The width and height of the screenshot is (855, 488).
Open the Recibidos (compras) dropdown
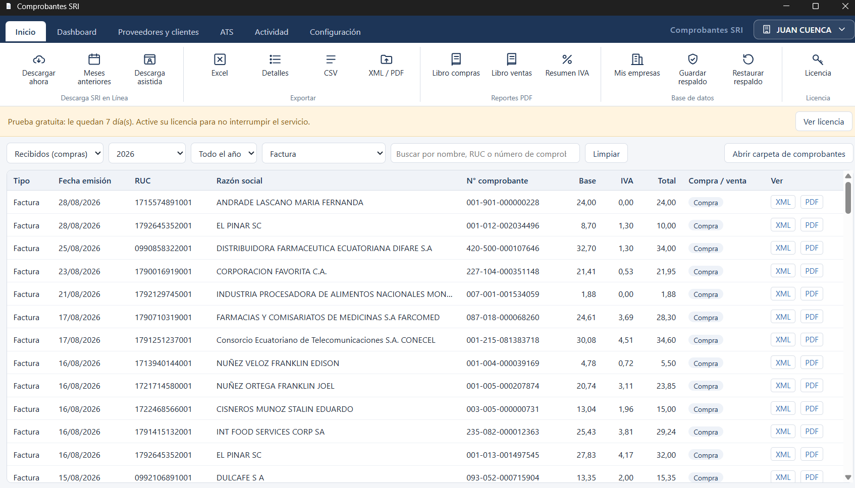click(x=55, y=154)
